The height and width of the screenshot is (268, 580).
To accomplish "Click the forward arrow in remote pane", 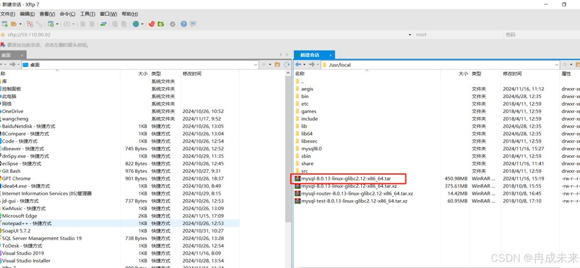I will (x=311, y=64).
